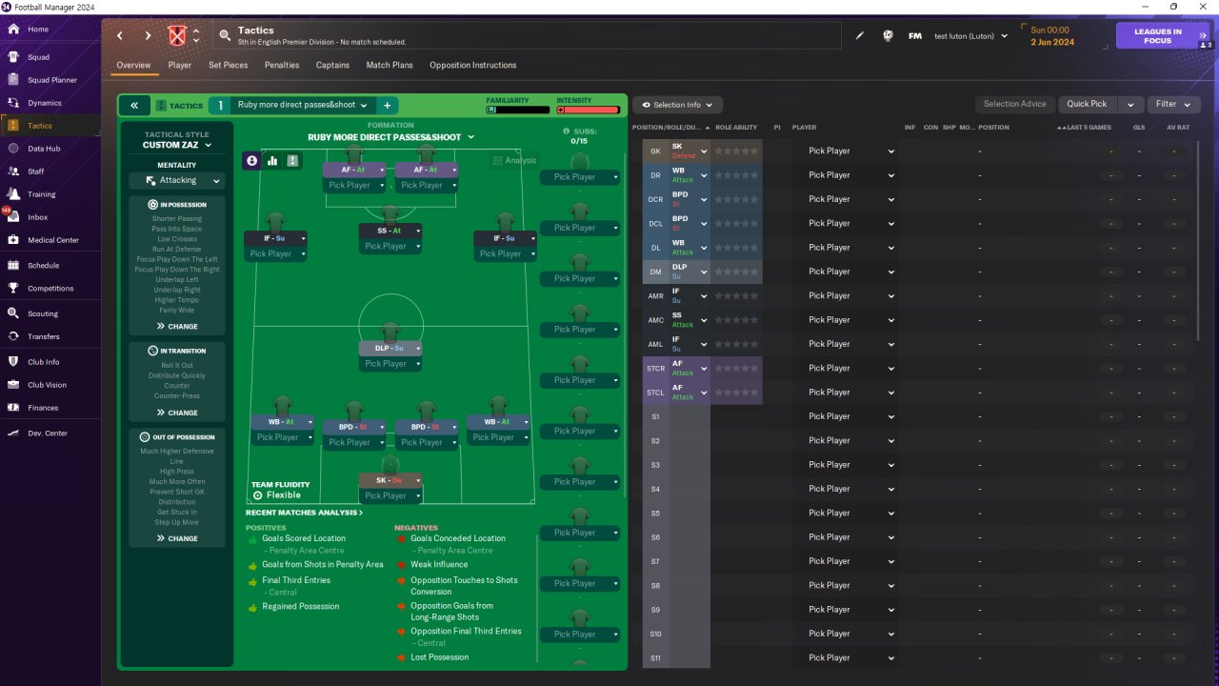Open the globe world icon in header
Image resolution: width=1219 pixels, height=686 pixels.
(x=888, y=36)
